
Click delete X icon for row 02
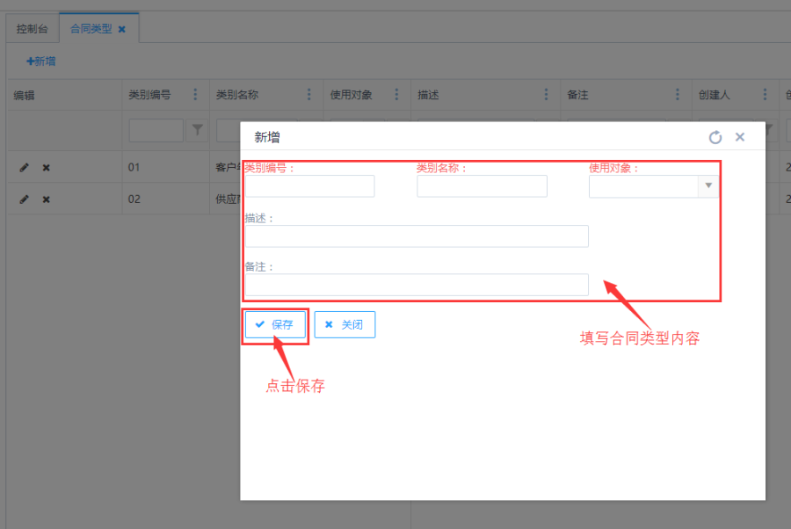(x=47, y=199)
